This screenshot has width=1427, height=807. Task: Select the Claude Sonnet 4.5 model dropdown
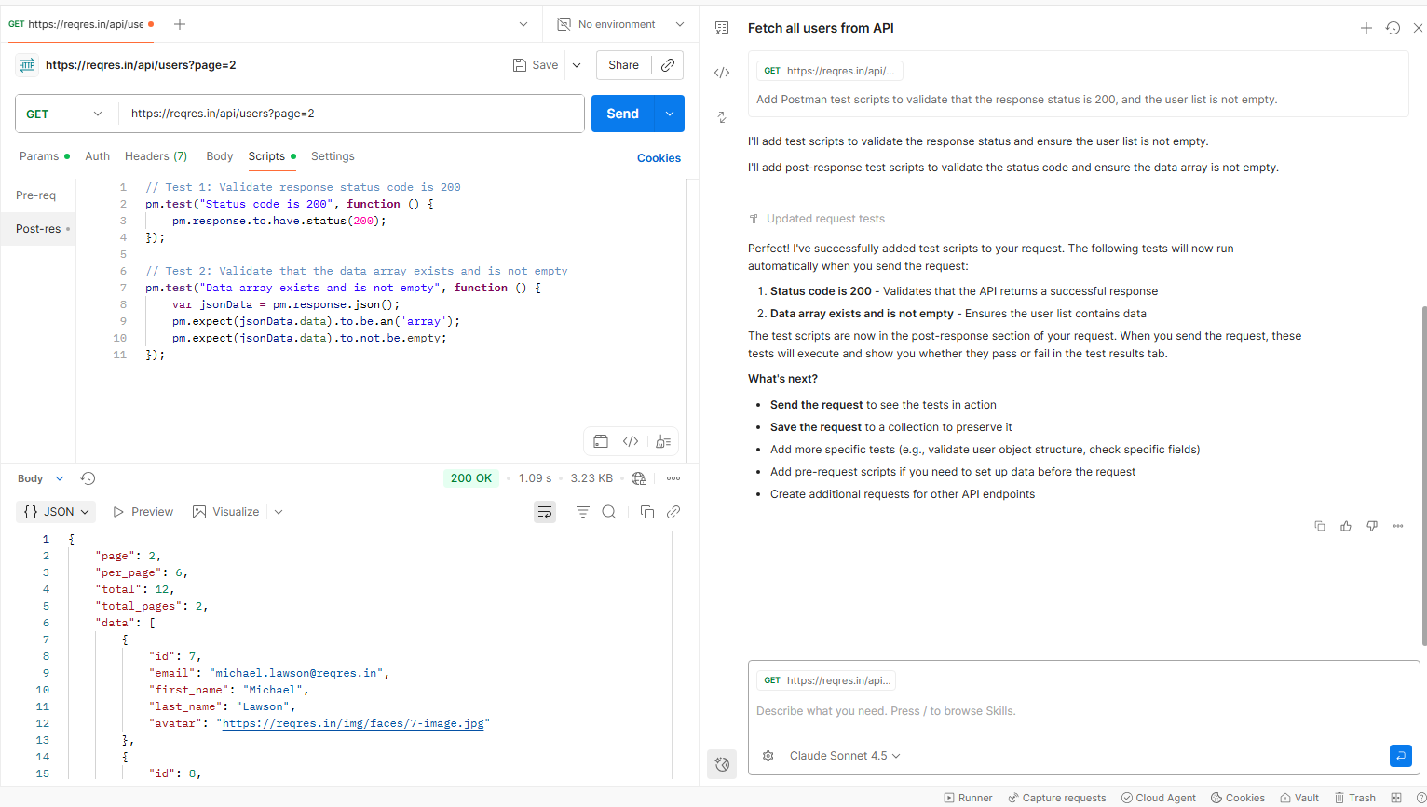coord(845,756)
